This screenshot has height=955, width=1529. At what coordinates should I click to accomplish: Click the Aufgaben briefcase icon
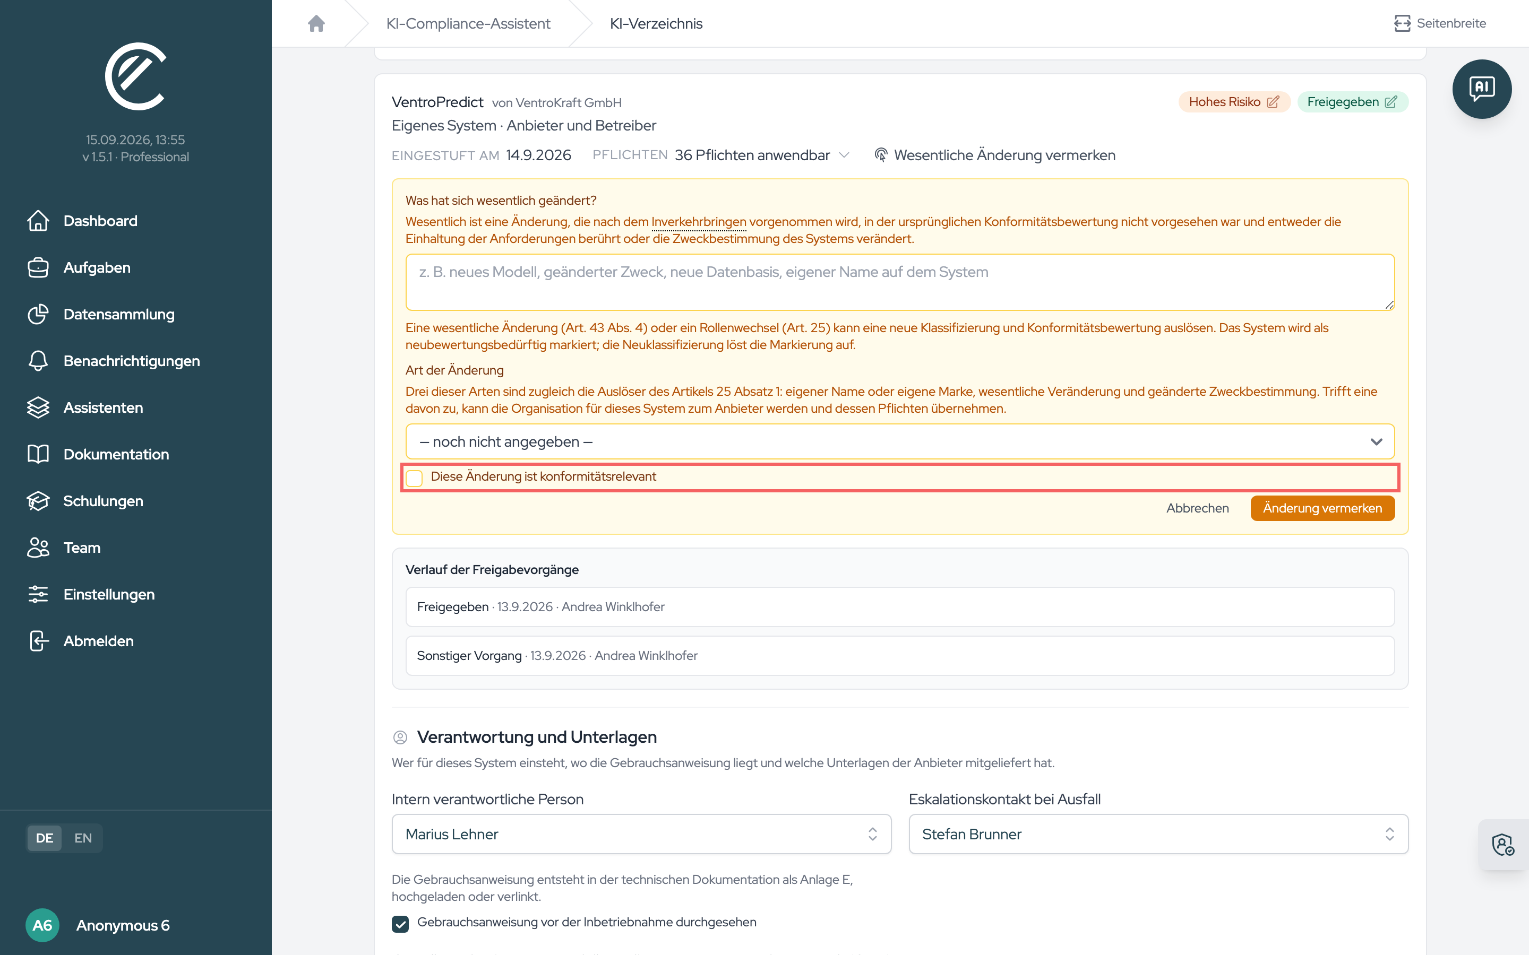point(38,267)
